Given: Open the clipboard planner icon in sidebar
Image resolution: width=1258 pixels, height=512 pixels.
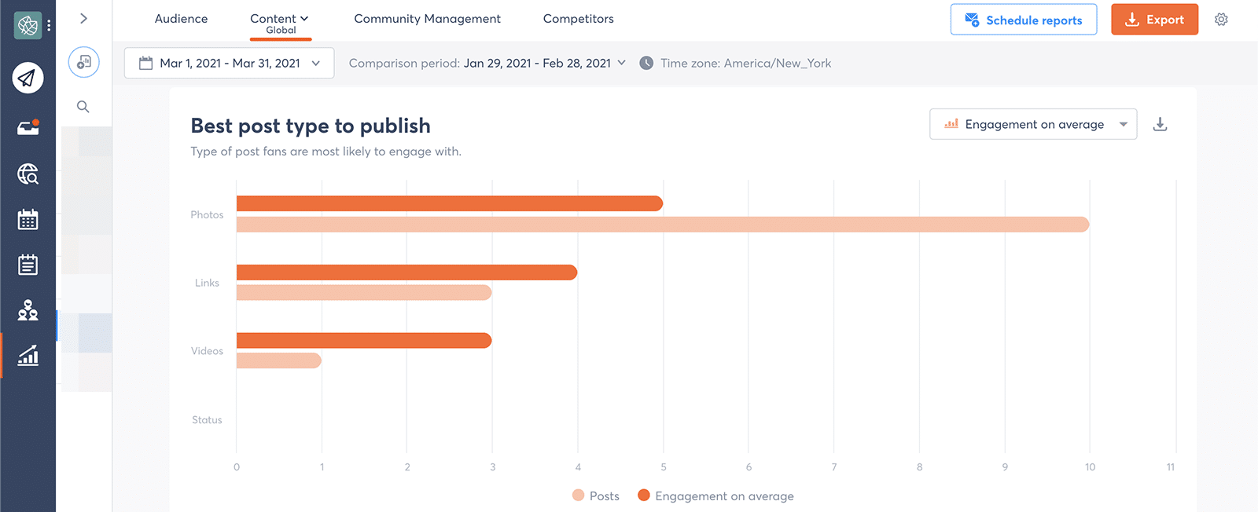Looking at the screenshot, I should pos(28,265).
